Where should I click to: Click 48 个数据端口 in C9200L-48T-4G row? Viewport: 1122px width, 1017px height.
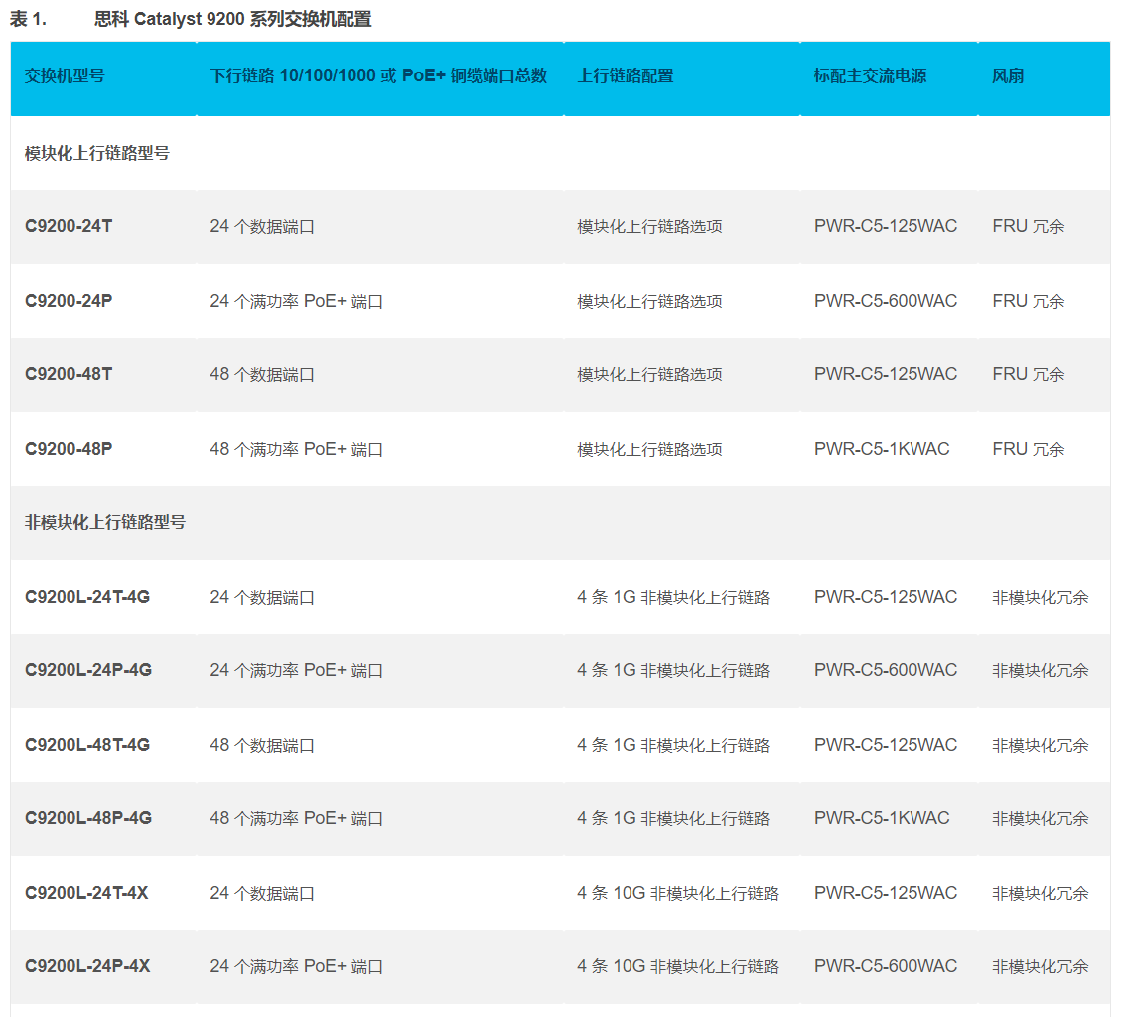262,745
